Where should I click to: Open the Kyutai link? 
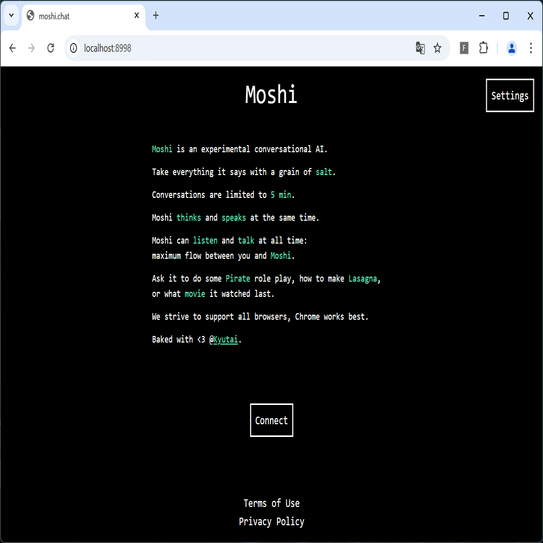(x=225, y=340)
